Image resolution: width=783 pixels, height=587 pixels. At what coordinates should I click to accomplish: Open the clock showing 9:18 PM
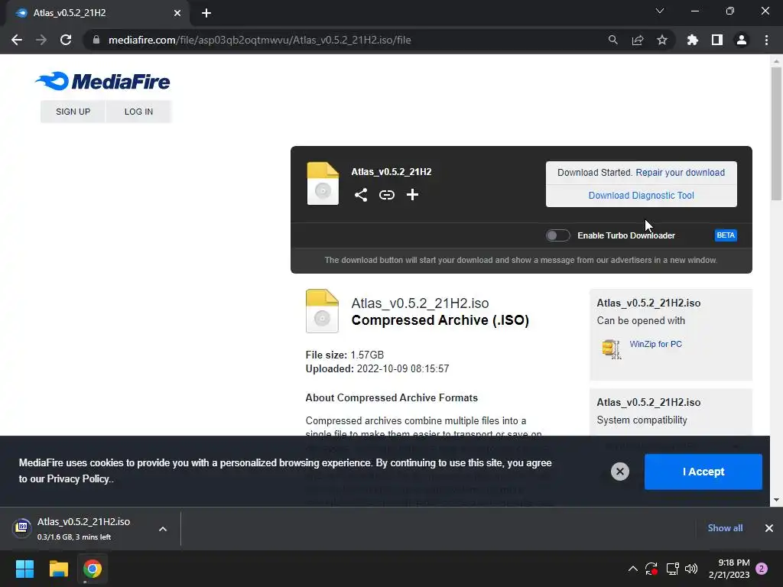(x=729, y=569)
